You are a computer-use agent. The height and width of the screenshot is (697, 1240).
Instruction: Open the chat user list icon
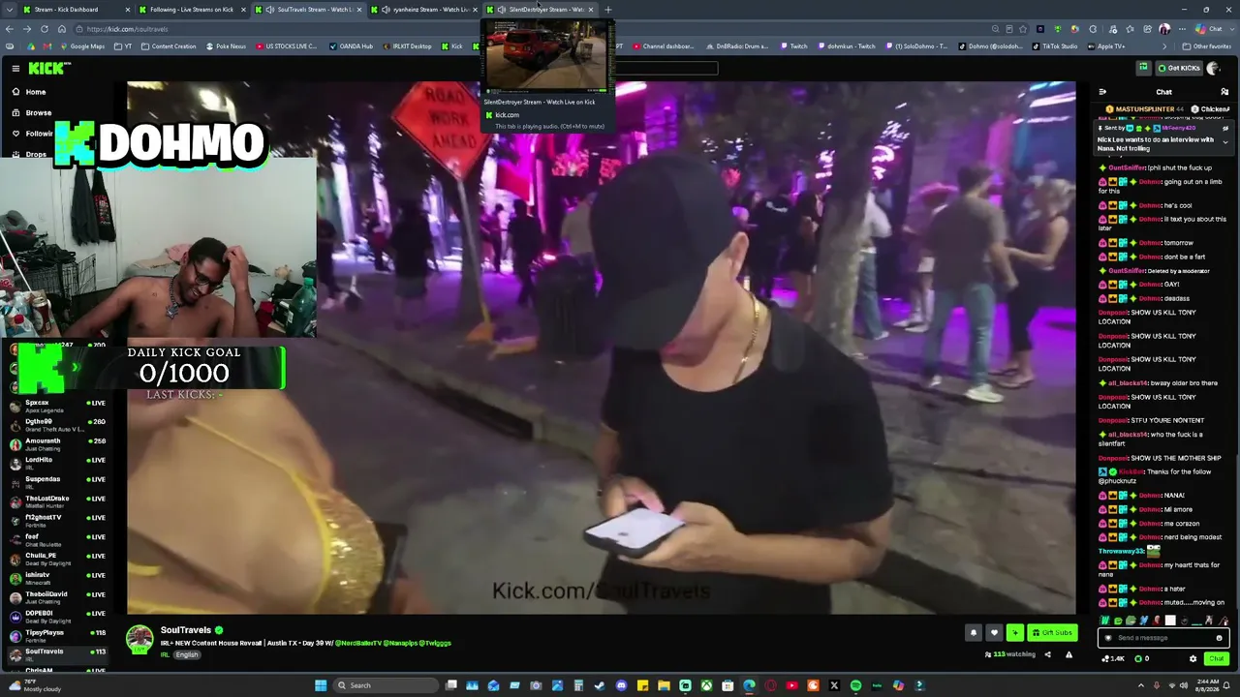pyautogui.click(x=1224, y=92)
